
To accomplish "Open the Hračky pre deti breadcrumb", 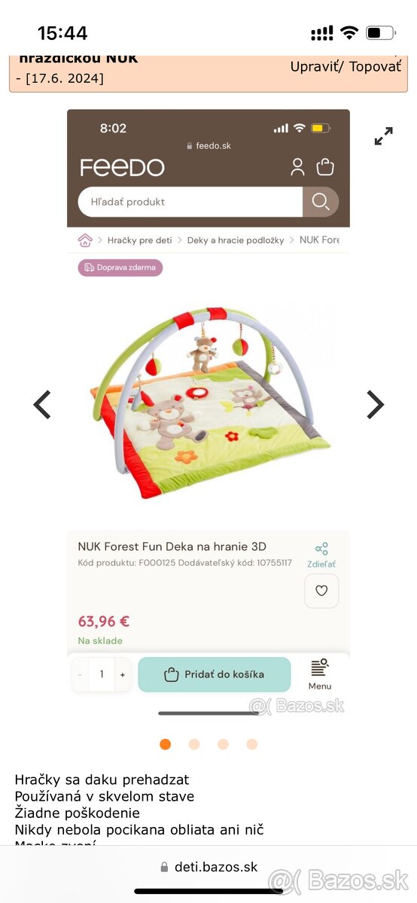I will pyautogui.click(x=140, y=240).
